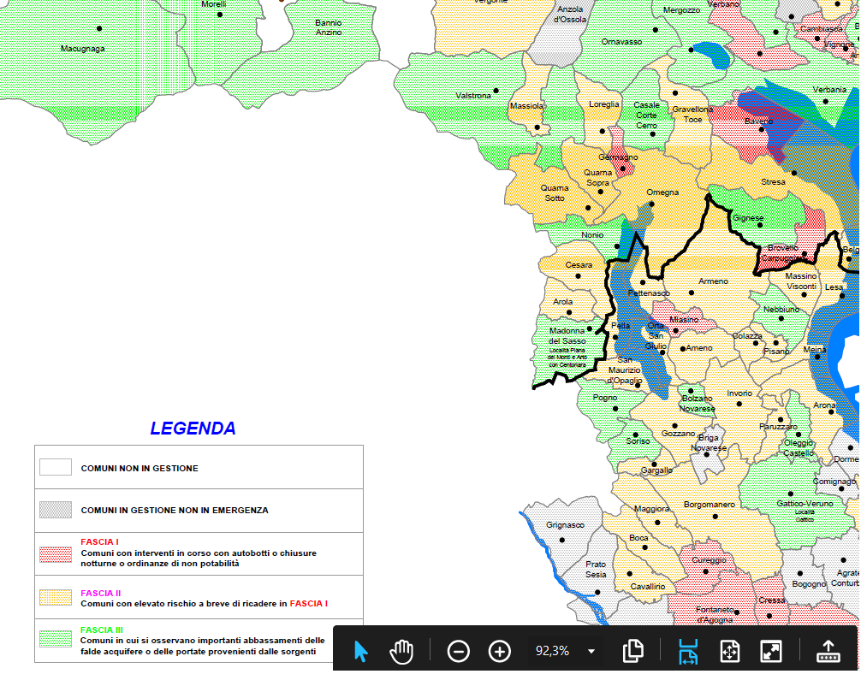
Task: Click the Cureggio map label
Action: [709, 560]
